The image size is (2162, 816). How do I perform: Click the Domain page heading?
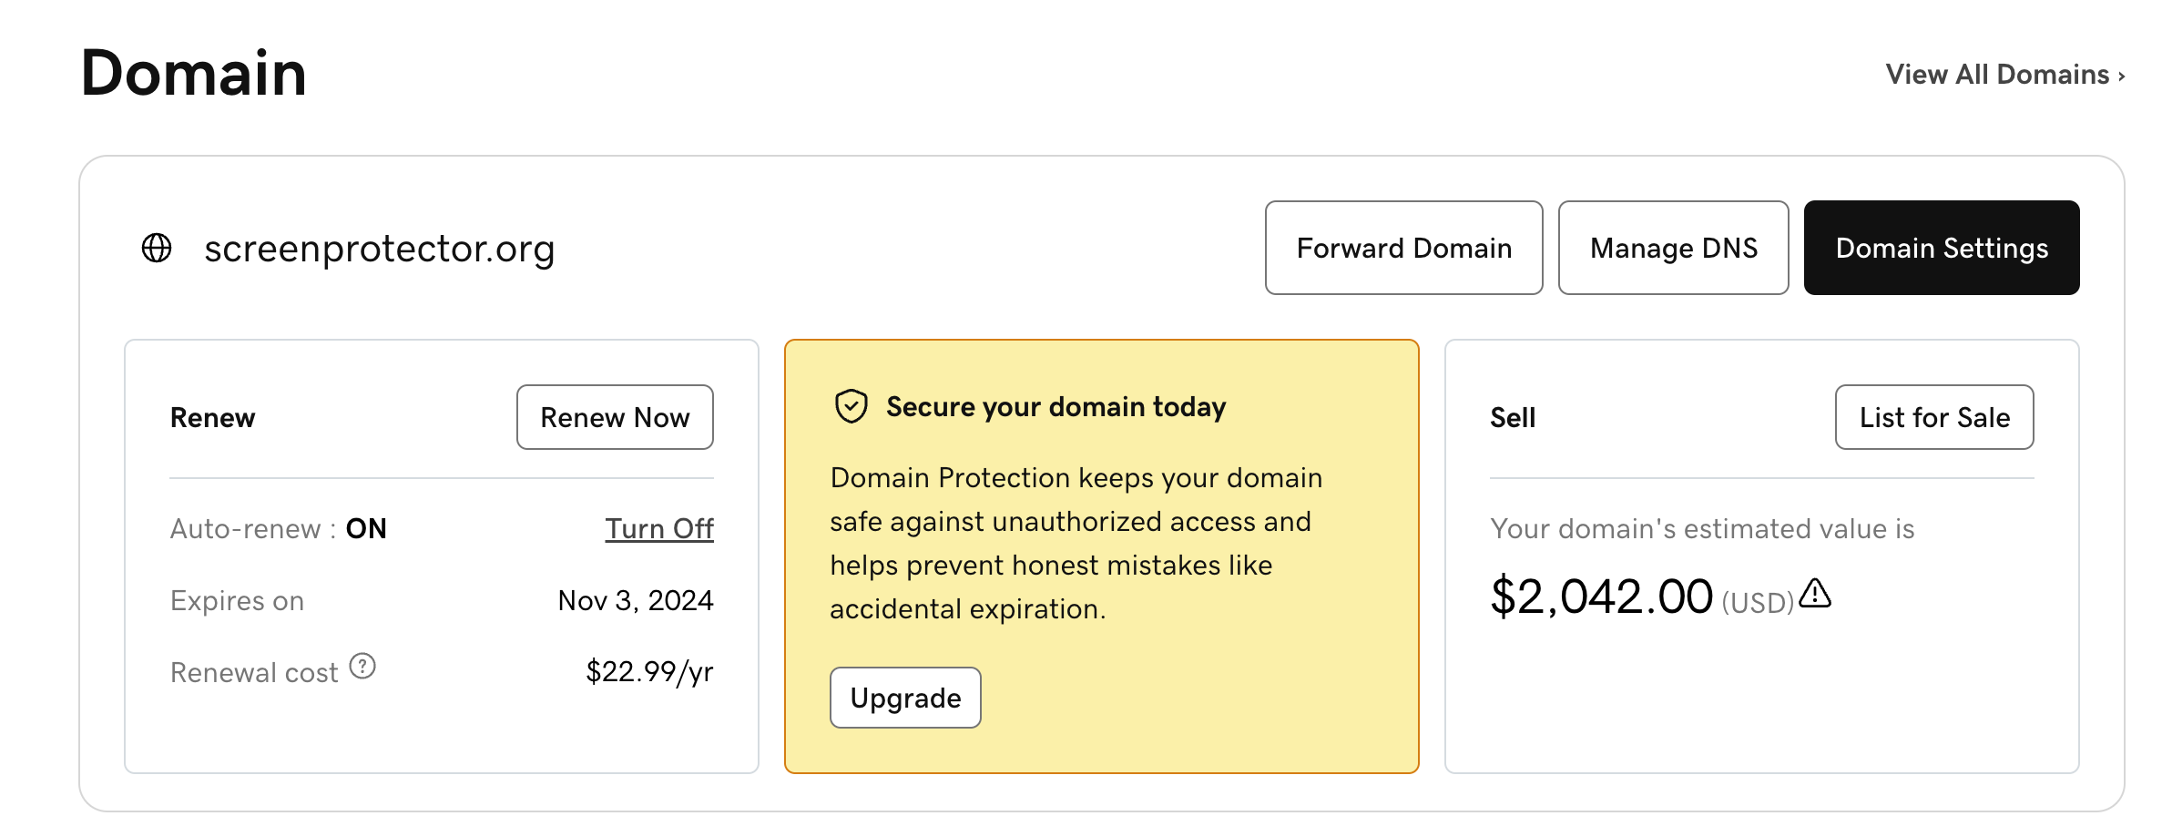pyautogui.click(x=194, y=73)
